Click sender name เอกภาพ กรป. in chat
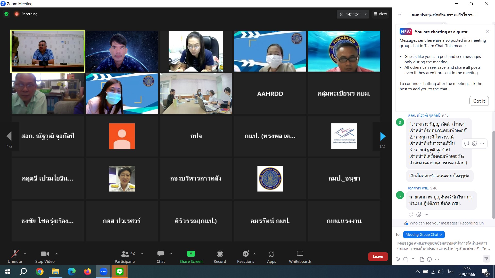This screenshot has height=278, width=495. (418, 188)
